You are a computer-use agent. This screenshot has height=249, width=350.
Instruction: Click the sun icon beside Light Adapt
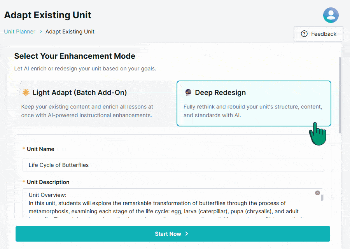[x=26, y=93]
